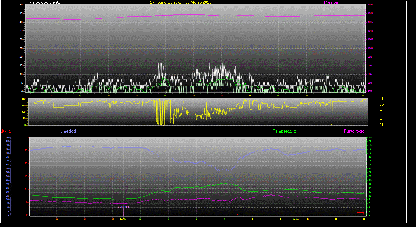Viewport: 416px width, 227px height.
Task: Click the 'S' compass direction label
Action: [x=381, y=112]
